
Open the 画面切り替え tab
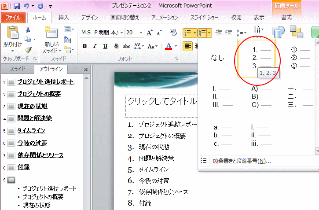pos(125,18)
